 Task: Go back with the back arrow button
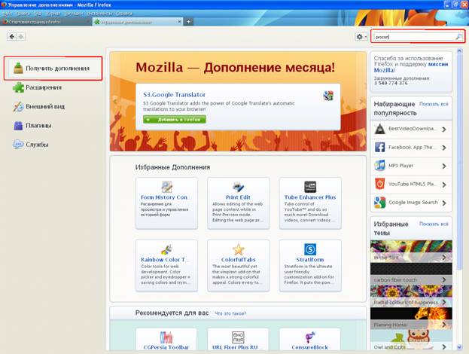11,36
